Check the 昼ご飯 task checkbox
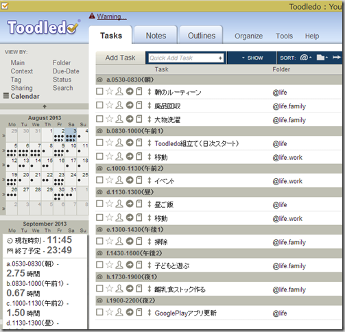Viewport: 345px width, 332px height. [x=99, y=204]
